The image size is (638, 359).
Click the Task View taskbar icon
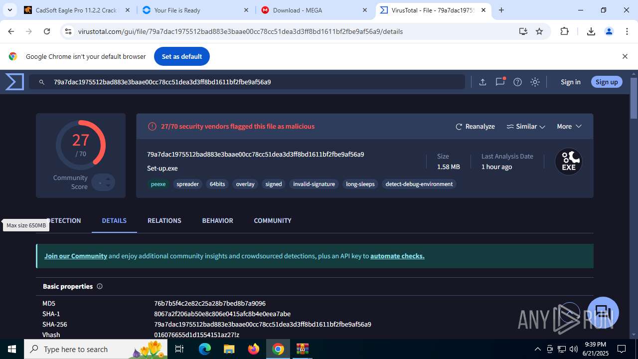tap(180, 349)
